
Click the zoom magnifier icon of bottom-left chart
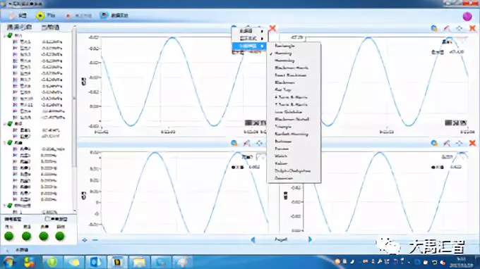point(234,143)
